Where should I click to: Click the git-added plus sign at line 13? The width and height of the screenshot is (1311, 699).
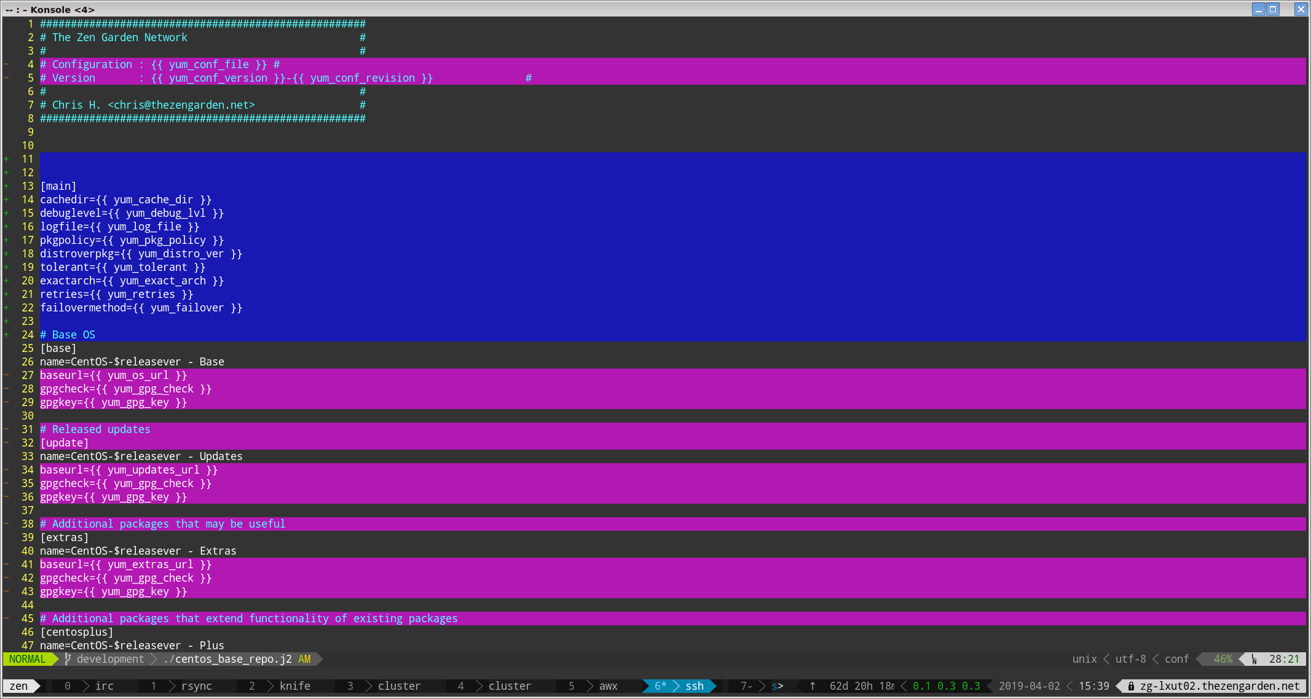click(x=7, y=186)
